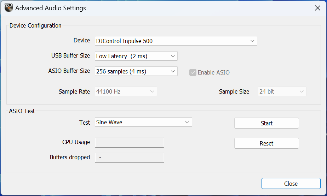
Task: Expand the USB Buffer Size dropdown
Action: [136, 56]
